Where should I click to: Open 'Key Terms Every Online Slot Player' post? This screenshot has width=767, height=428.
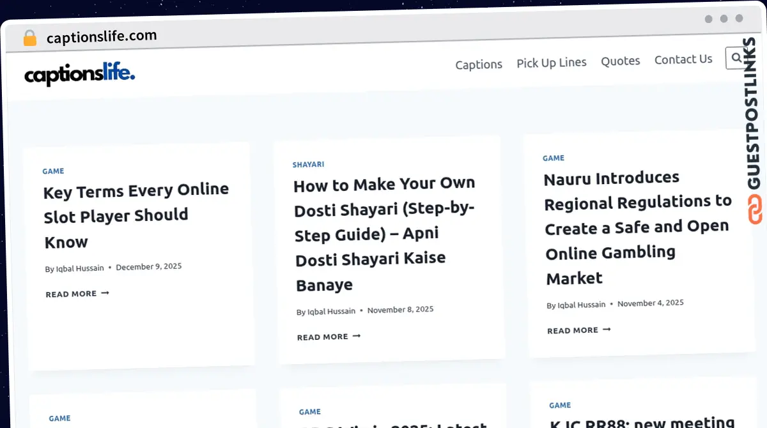[x=136, y=216]
